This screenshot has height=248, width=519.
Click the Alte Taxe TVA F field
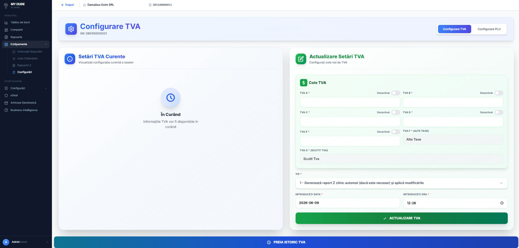coord(453,140)
